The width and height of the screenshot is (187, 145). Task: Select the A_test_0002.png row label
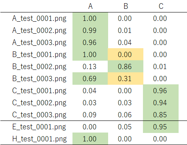(39, 31)
